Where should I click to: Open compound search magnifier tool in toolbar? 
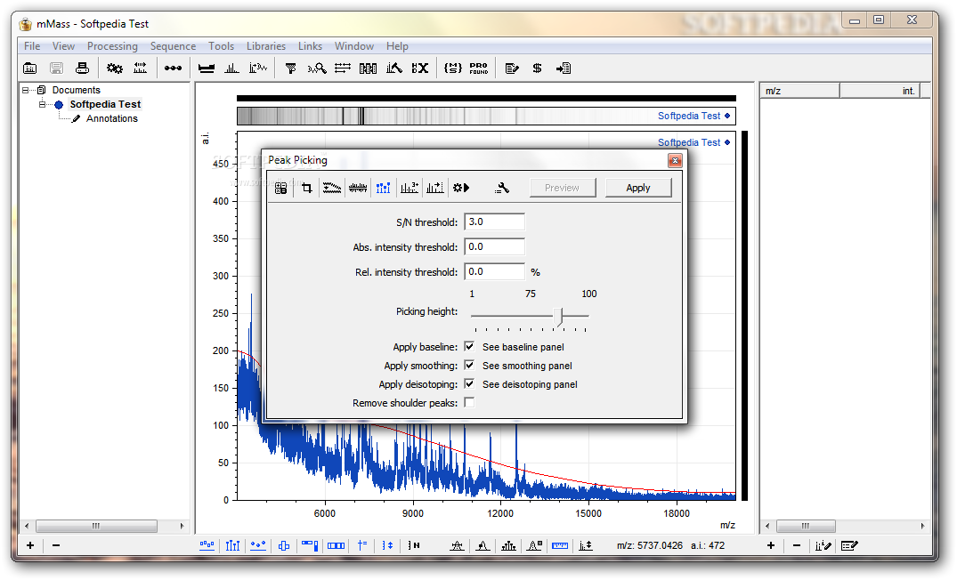(x=317, y=68)
